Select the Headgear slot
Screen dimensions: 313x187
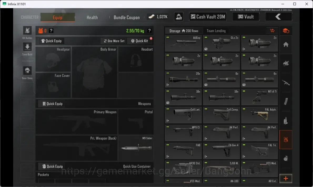[x=53, y=59]
